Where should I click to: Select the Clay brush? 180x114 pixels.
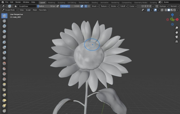pos(4,26)
